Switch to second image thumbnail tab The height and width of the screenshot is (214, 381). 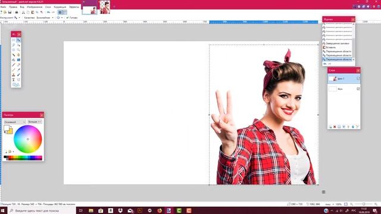point(105,7)
